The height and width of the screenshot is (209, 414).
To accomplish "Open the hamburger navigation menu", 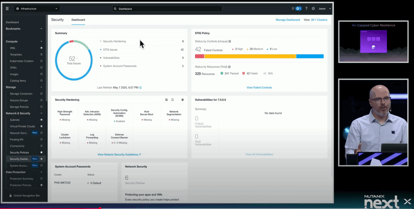I will coord(7,9).
